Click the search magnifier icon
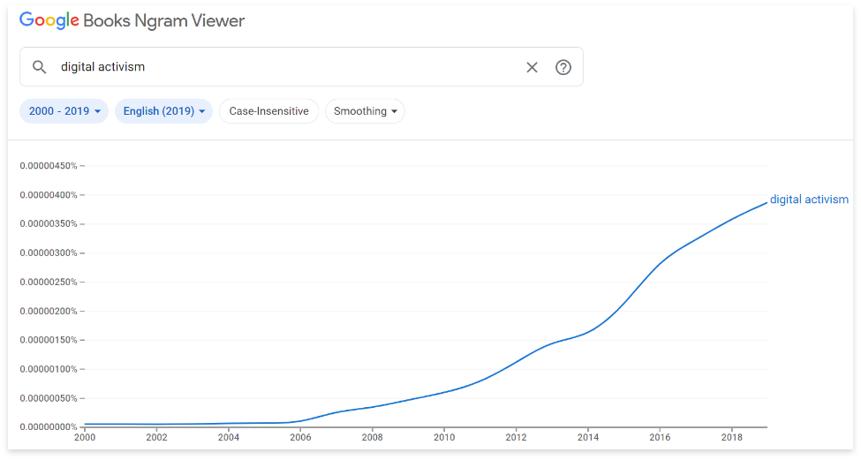Screen dimensions: 861x460 (x=39, y=67)
